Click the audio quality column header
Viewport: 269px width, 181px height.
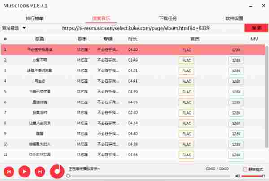pyautogui.click(x=195, y=39)
